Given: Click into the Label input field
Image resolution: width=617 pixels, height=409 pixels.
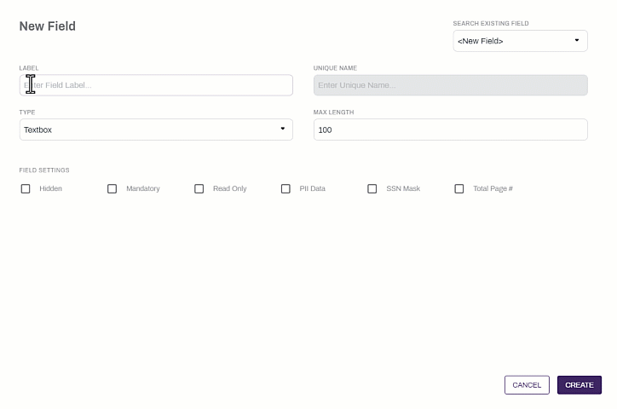Looking at the screenshot, I should tap(156, 85).
